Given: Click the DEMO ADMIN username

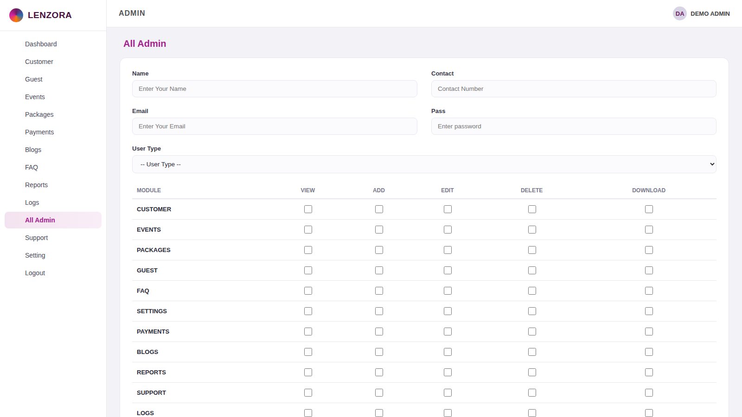Looking at the screenshot, I should (x=710, y=14).
